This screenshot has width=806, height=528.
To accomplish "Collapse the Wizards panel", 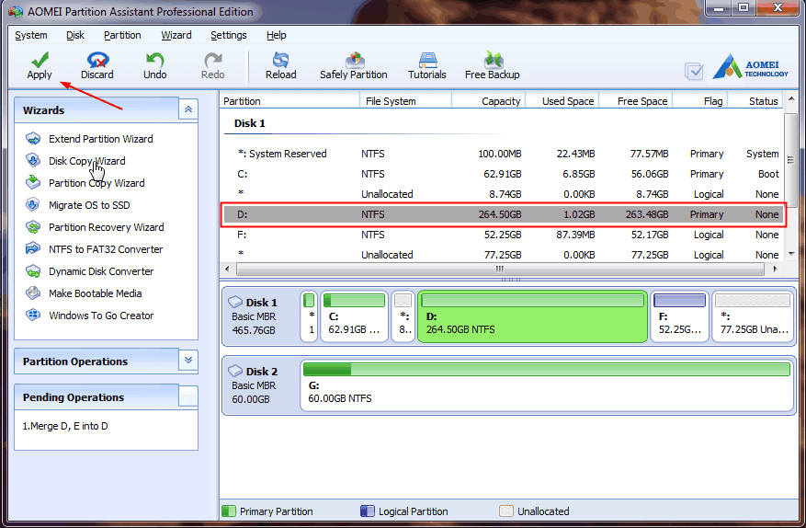I will pyautogui.click(x=188, y=109).
